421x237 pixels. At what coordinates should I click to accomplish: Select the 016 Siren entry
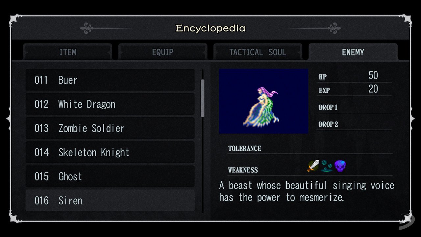point(110,200)
